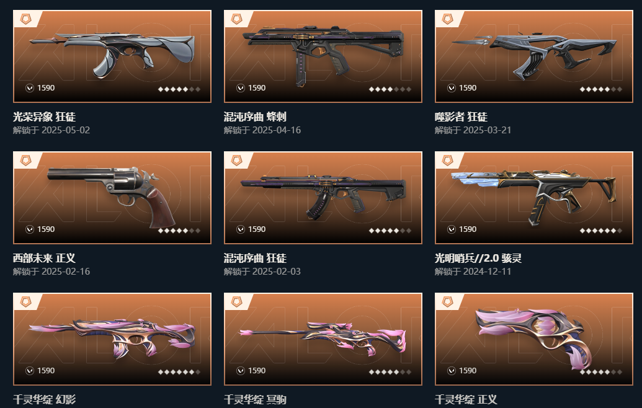
Task: Click the 千灵华绽 幻影 title text
Action: [44, 399]
